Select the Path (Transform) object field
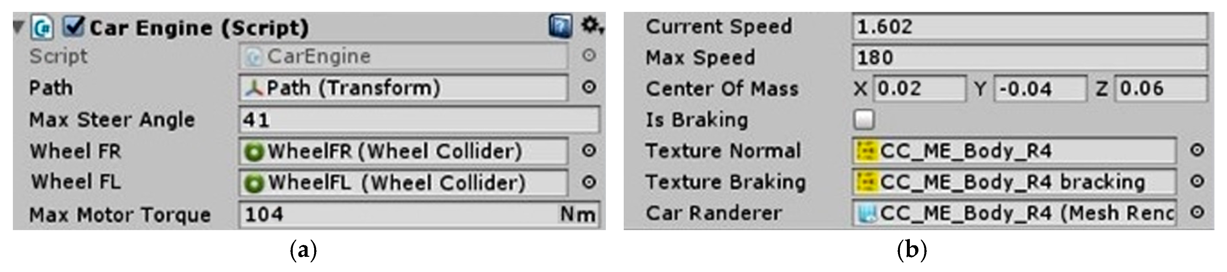This screenshot has height=272, width=1227. pyautogui.click(x=404, y=88)
